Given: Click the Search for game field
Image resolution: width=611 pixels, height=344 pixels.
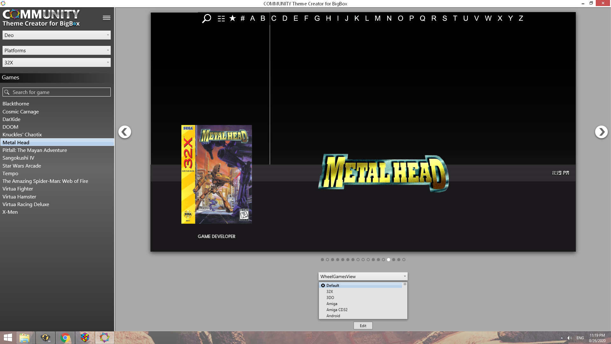Looking at the screenshot, I should (57, 92).
